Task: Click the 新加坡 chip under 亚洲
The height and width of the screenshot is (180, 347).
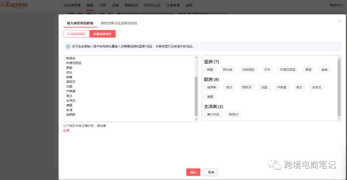Action: [227, 69]
